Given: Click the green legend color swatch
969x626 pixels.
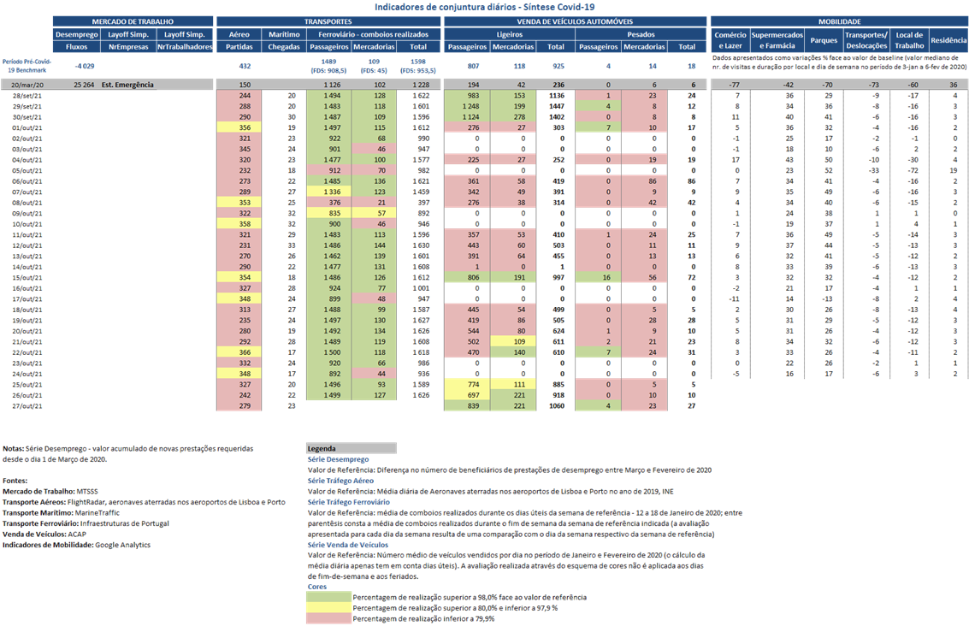Looking at the screenshot, I should (328, 597).
